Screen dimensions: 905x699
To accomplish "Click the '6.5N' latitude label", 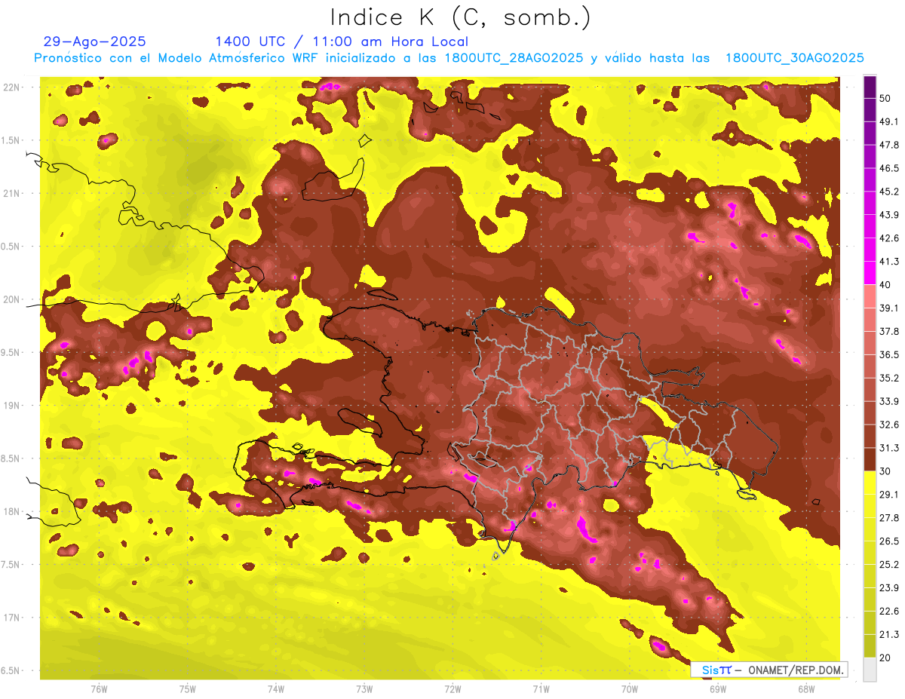I will point(11,670).
